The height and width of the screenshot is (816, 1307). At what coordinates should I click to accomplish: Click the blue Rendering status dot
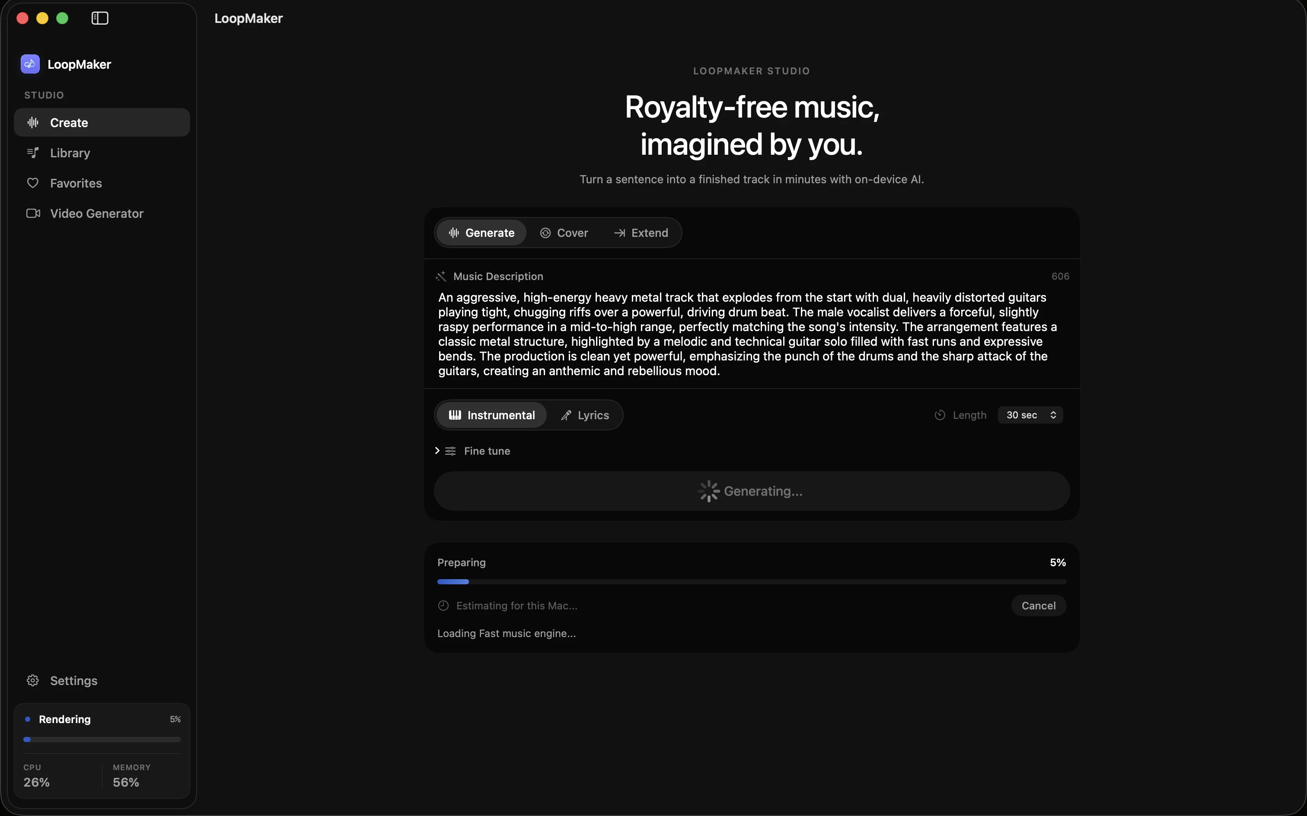(x=28, y=719)
